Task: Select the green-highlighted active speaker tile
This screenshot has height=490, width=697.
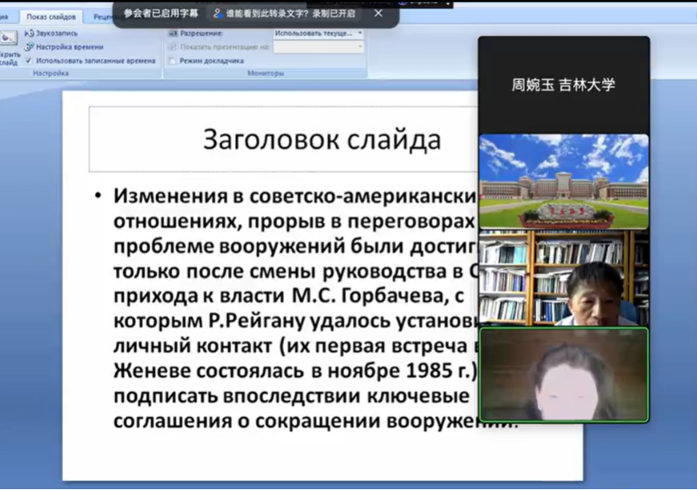Action: click(563, 375)
